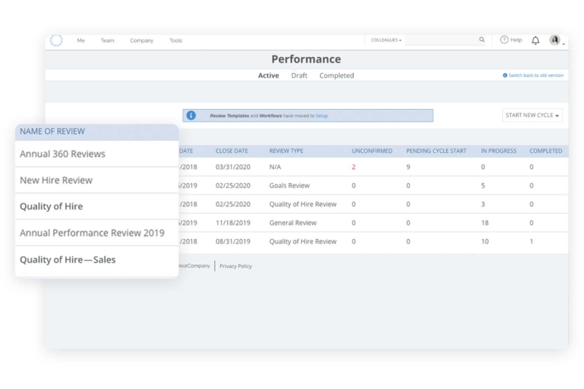This screenshot has height=389, width=584.
Task: Sort by Close Date column
Action: coord(232,151)
